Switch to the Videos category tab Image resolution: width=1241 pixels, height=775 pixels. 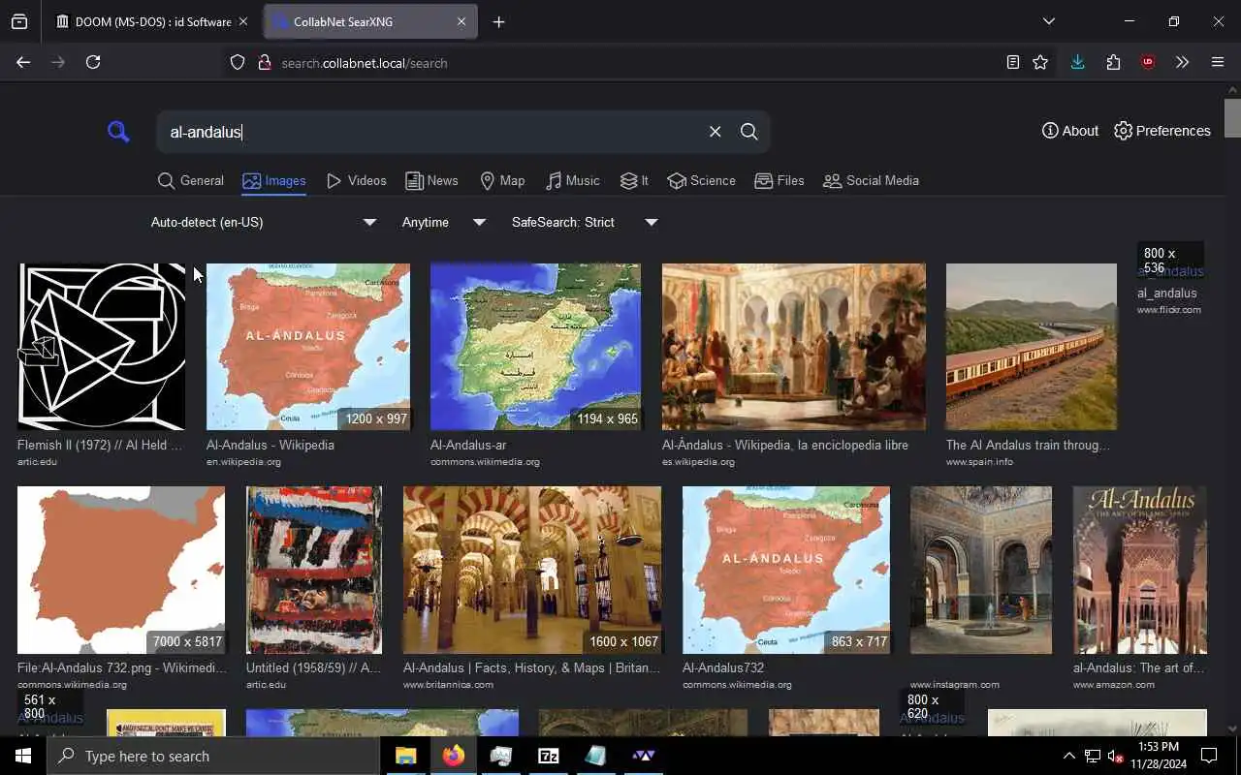tap(356, 180)
